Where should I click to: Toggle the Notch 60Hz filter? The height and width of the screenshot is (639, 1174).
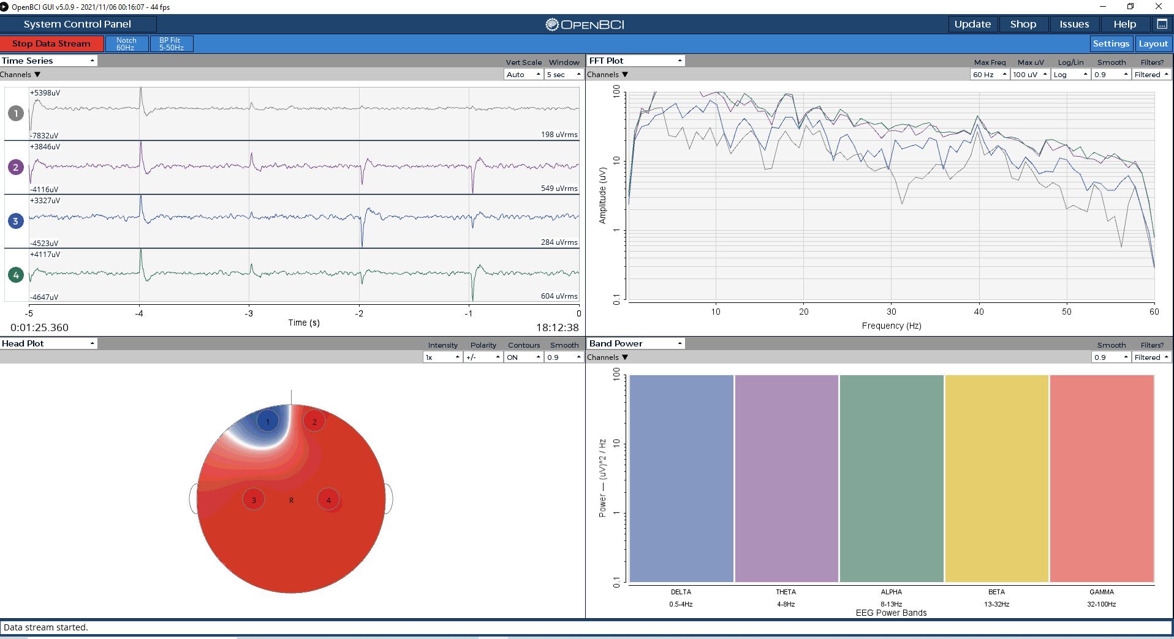click(127, 43)
